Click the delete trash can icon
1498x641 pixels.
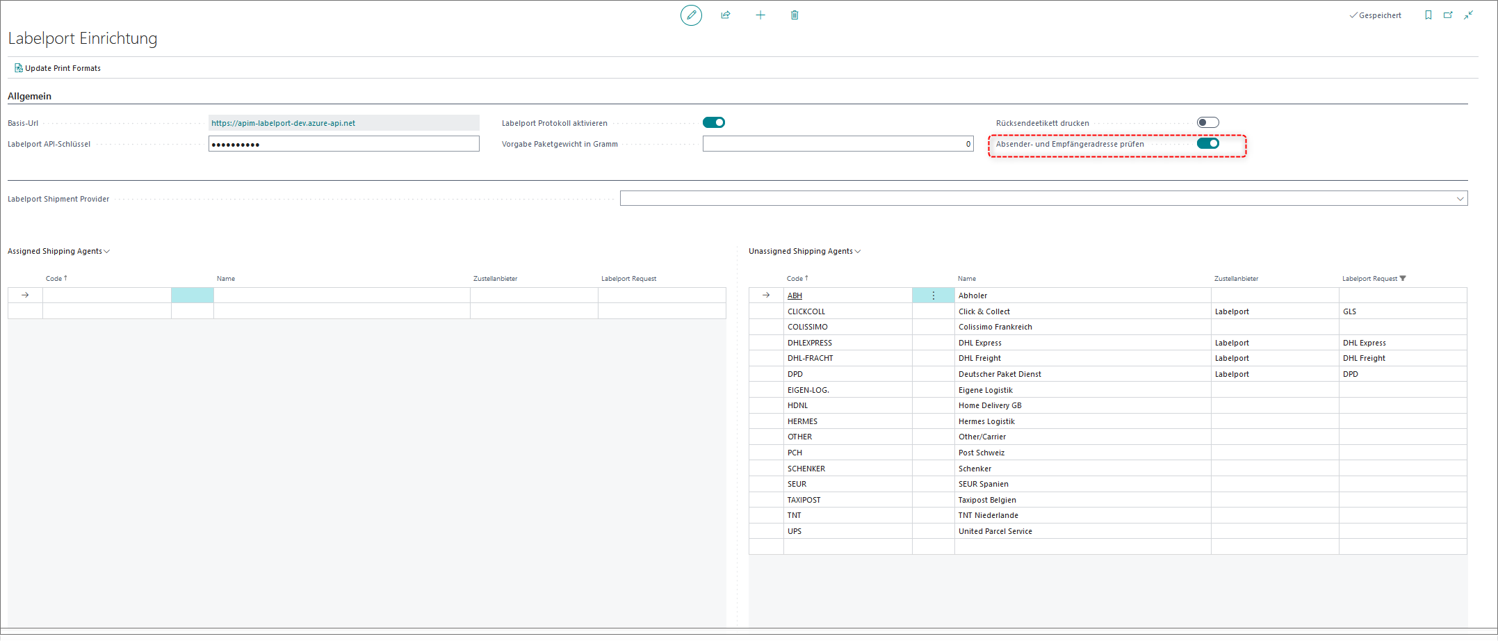coord(795,15)
